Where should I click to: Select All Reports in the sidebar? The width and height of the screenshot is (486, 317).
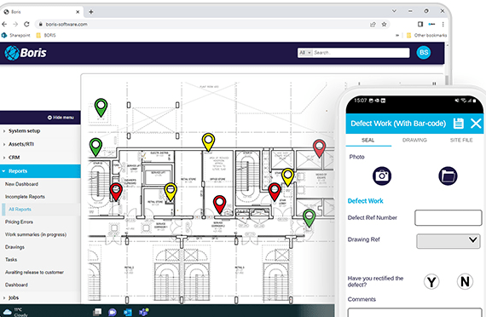pyautogui.click(x=20, y=210)
